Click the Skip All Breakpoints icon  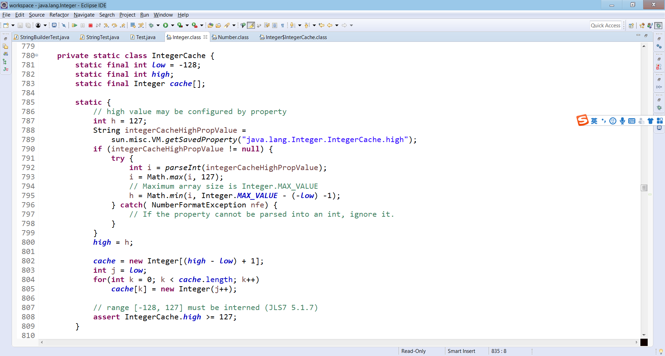coord(64,25)
